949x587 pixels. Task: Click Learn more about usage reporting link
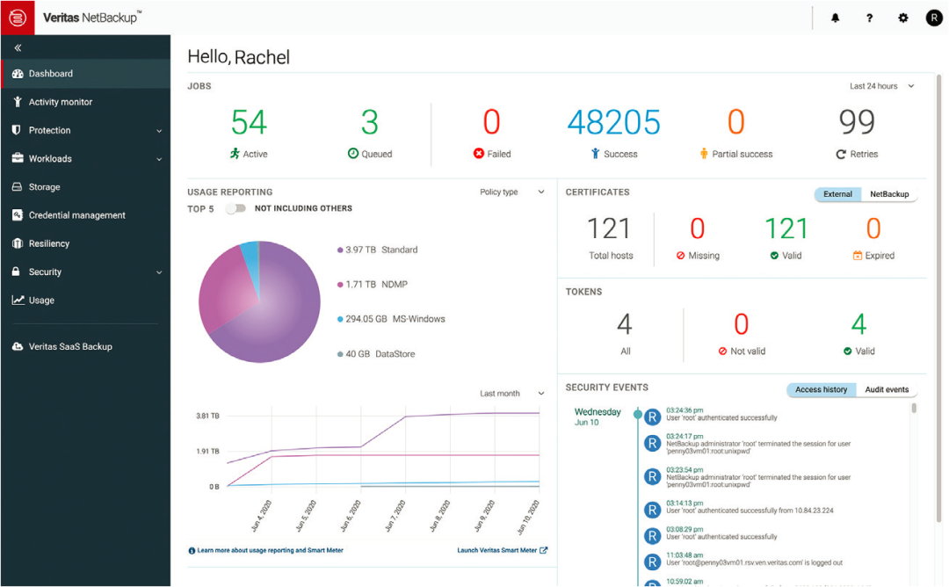[x=270, y=551]
